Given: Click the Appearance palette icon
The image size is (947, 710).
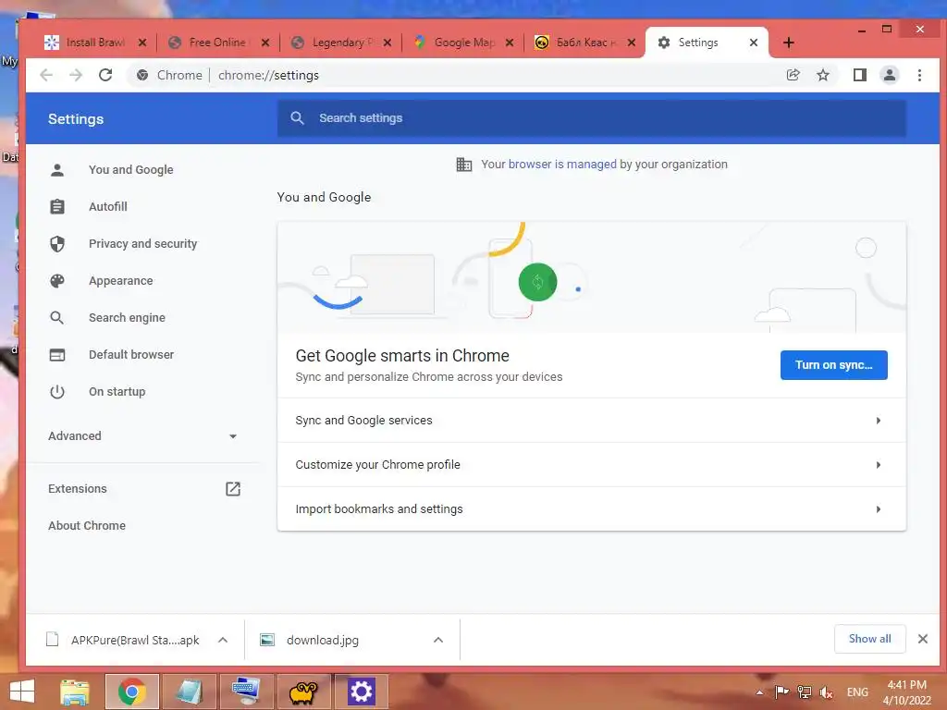Looking at the screenshot, I should tap(57, 281).
